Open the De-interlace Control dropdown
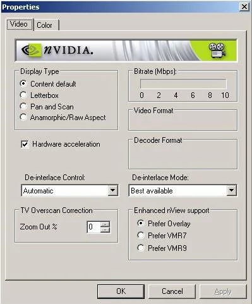The width and height of the screenshot is (252, 304). [x=113, y=191]
